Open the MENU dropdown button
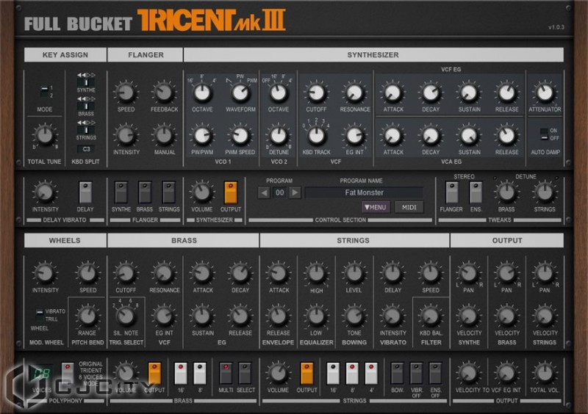Viewport: 588px width, 414px height. 376,207
